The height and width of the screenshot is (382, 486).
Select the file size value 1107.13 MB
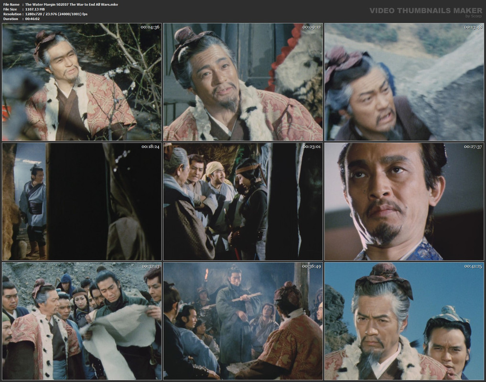(35, 9)
